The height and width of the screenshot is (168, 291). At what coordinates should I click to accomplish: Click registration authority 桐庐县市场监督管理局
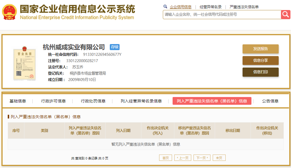click(88, 73)
